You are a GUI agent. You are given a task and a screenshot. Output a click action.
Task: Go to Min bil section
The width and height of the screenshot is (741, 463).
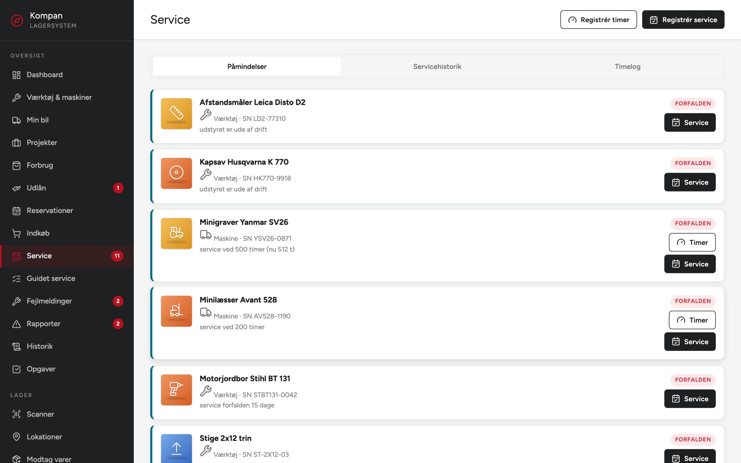[67, 120]
